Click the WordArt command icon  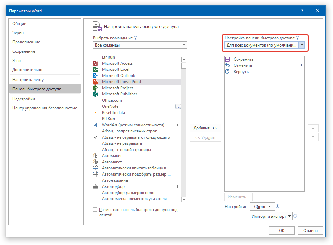pos(96,125)
